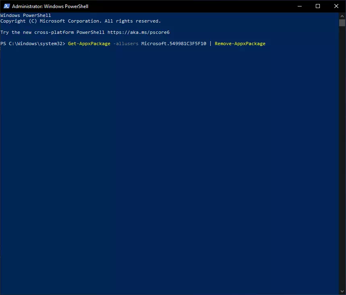Screen dimensions: 346x295
Task: Click the Administrator: Windows PowerShell title
Action: (x=50, y=6)
